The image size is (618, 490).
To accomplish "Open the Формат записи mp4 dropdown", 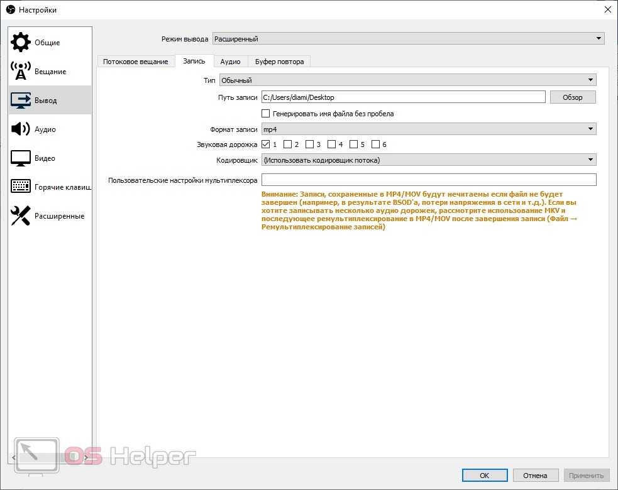I will click(428, 129).
